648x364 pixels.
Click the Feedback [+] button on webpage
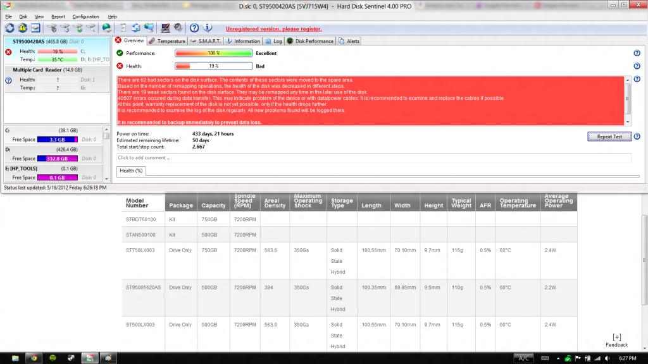pyautogui.click(x=616, y=341)
